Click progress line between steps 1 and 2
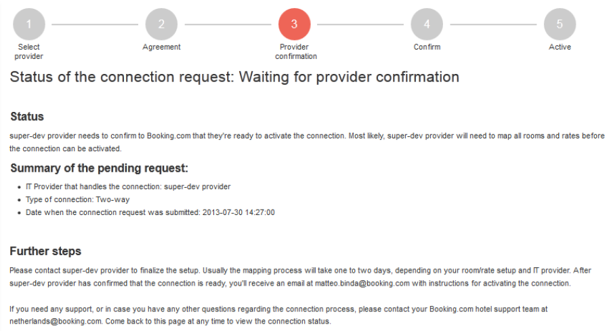Viewport: 609px width, 331px height. pyautogui.click(x=95, y=24)
